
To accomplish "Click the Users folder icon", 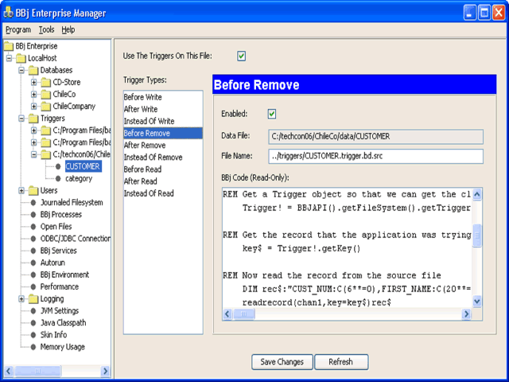I will tap(33, 191).
